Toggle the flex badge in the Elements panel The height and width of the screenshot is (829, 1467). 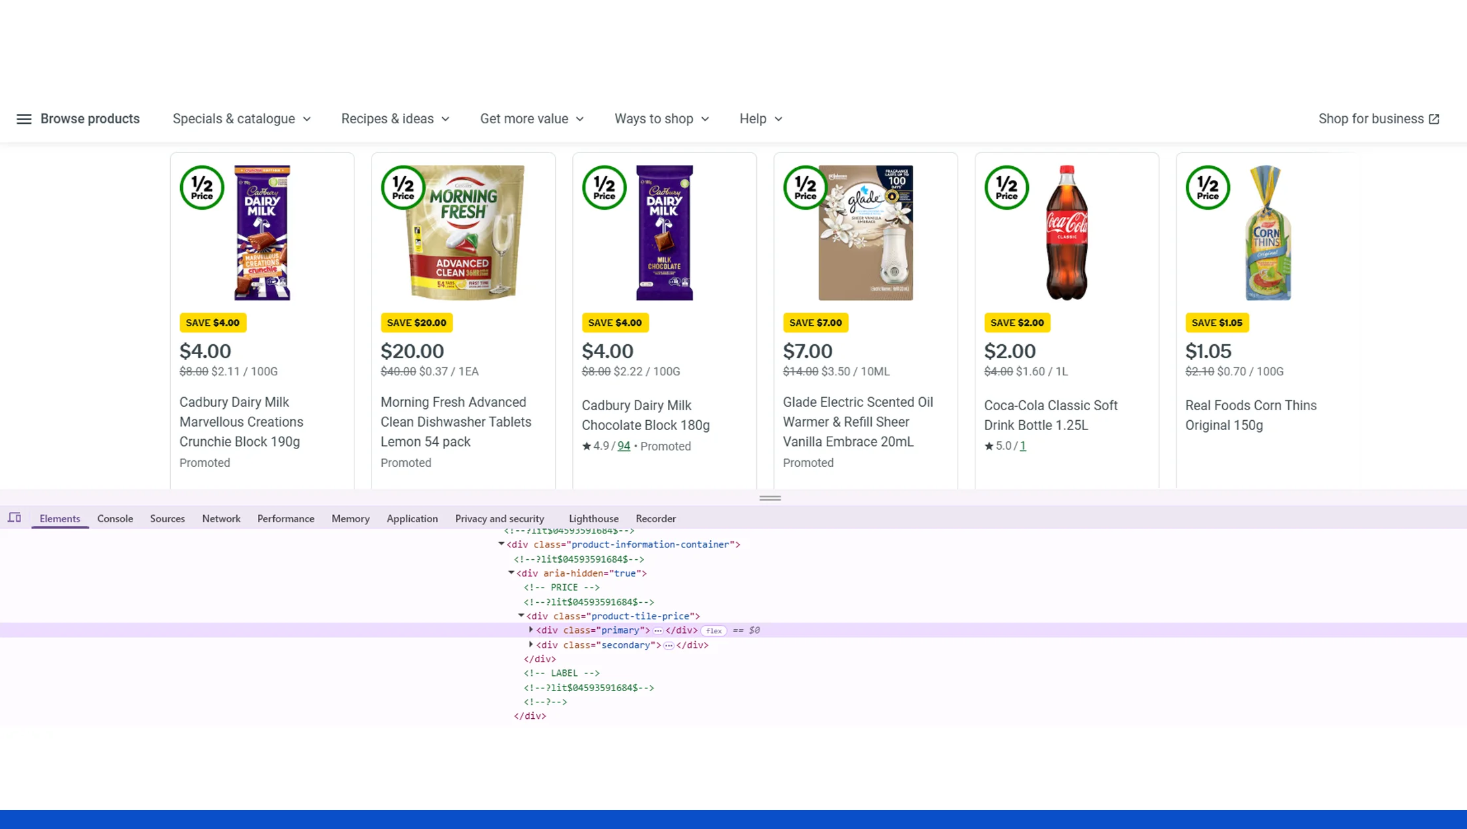[713, 630]
